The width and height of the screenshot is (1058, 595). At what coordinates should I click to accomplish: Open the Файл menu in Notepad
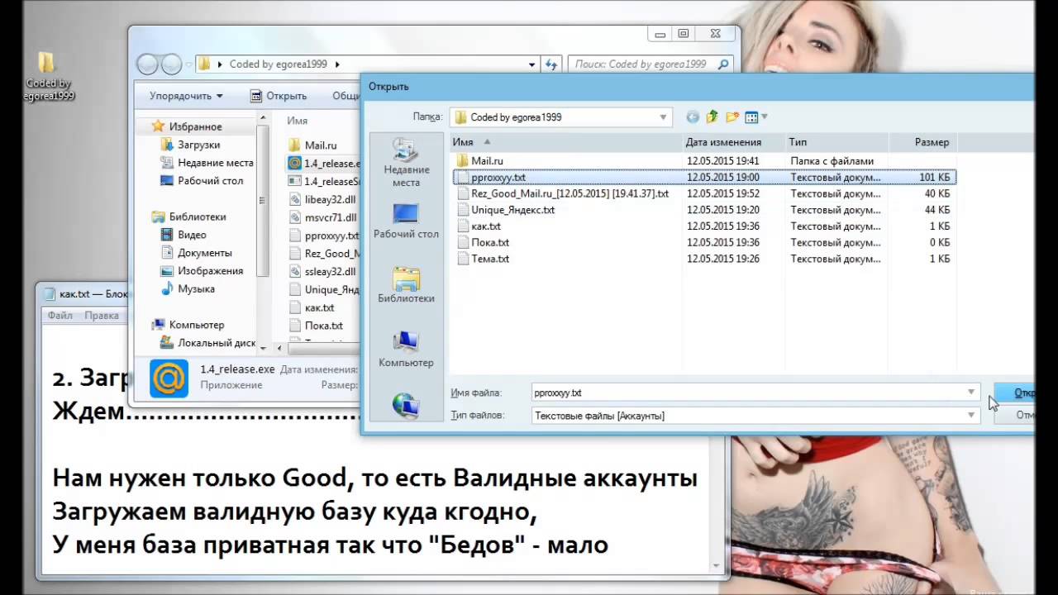pyautogui.click(x=60, y=315)
